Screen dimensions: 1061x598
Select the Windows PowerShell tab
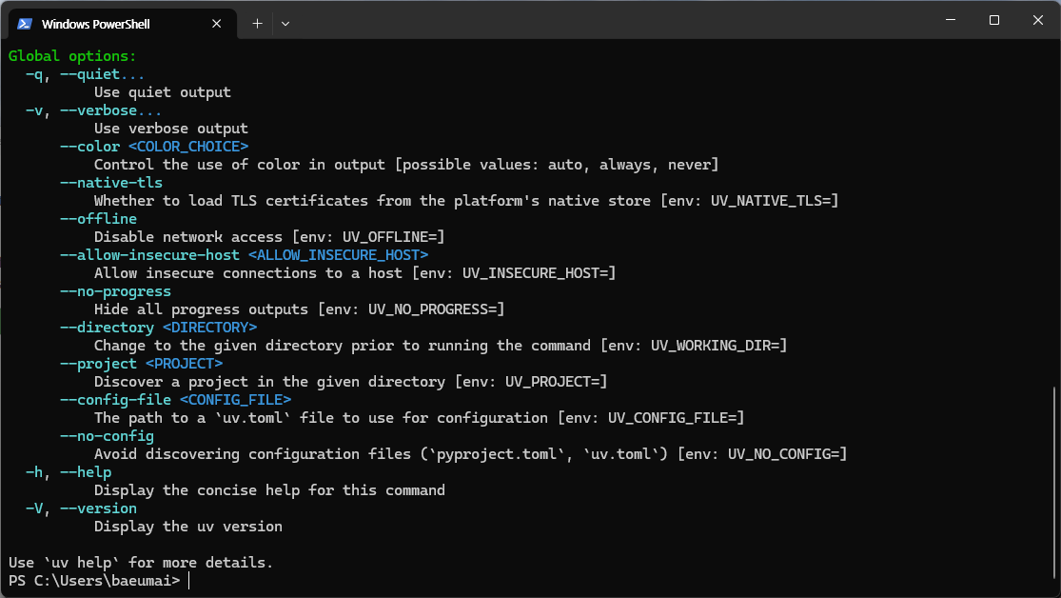(x=123, y=24)
